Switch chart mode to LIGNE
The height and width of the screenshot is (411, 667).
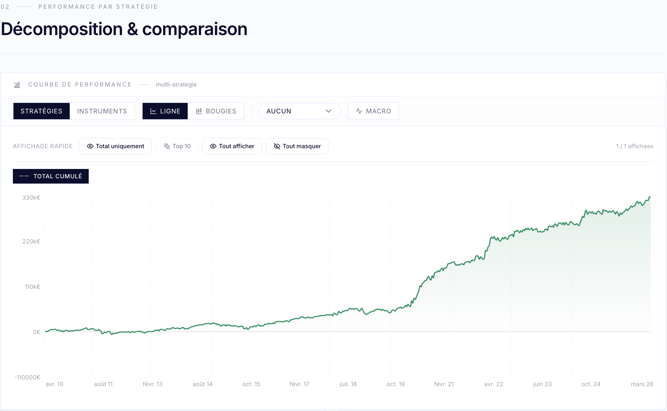point(165,111)
